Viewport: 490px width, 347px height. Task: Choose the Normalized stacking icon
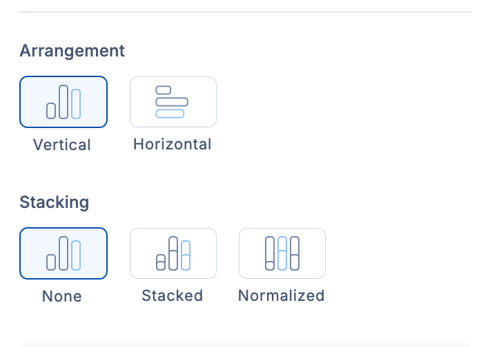pos(282,253)
